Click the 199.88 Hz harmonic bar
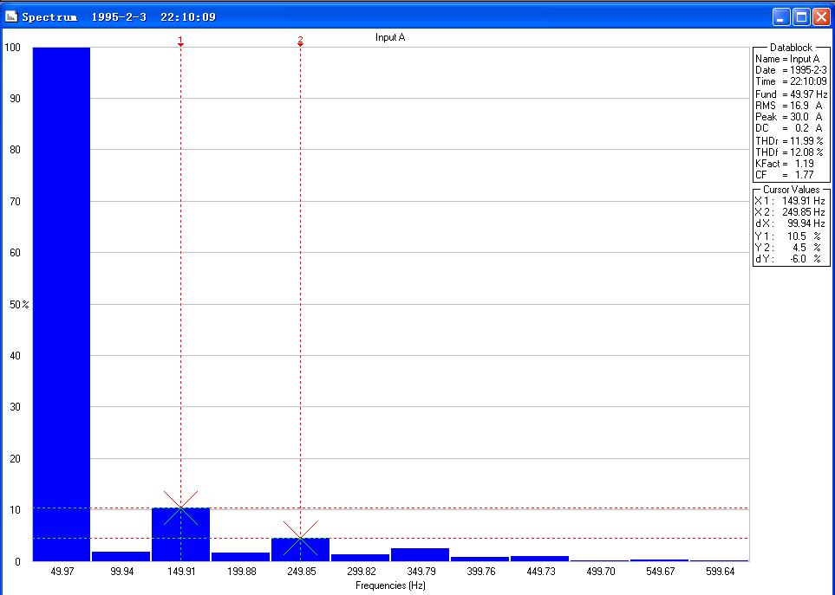Screen dimensions: 835x595 click(241, 557)
